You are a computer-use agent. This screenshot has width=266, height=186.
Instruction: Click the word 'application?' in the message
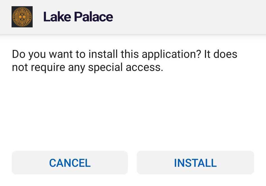tap(171, 55)
